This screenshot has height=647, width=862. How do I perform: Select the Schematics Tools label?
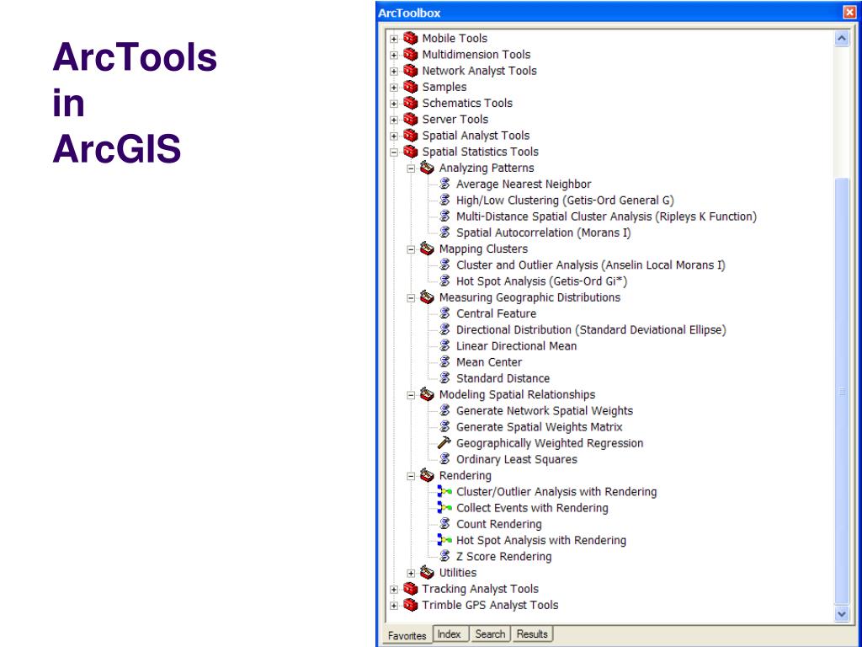tap(466, 103)
